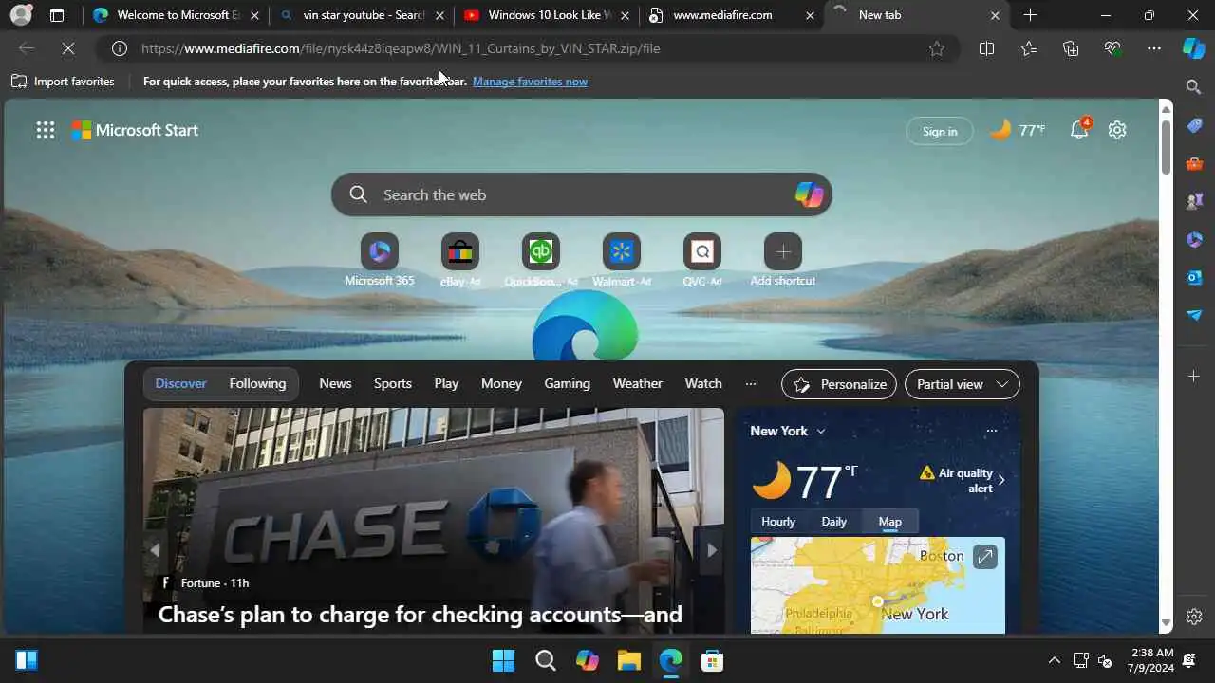This screenshot has height=683, width=1215.
Task: Open sidebar Outlook icon
Action: pyautogui.click(x=1194, y=277)
